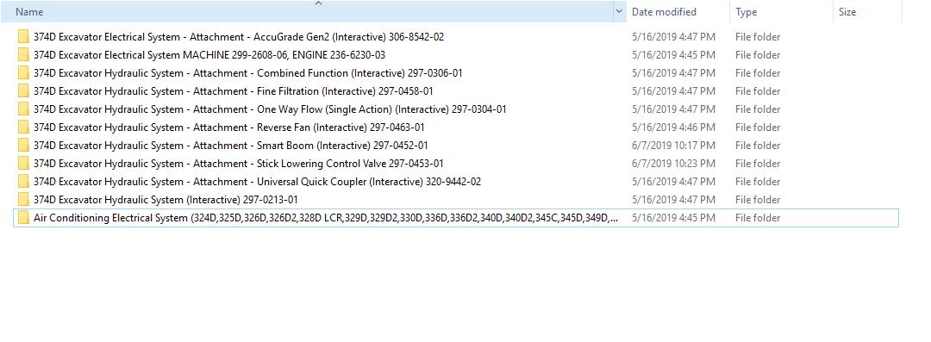Click File folder type of Air Conditioning row
Screen dimensions: 931x342
point(758,218)
